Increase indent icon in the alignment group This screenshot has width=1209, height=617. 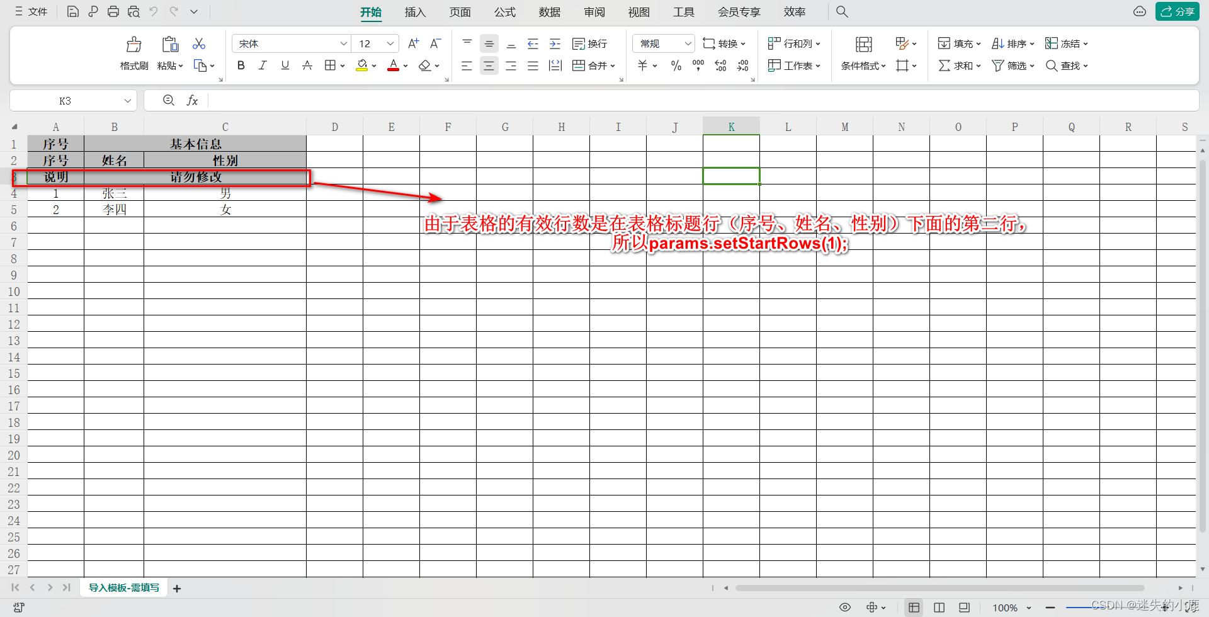click(x=555, y=43)
